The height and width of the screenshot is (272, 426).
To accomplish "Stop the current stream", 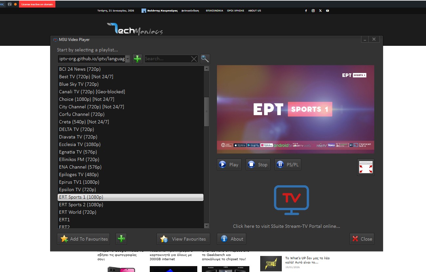I will (x=258, y=165).
